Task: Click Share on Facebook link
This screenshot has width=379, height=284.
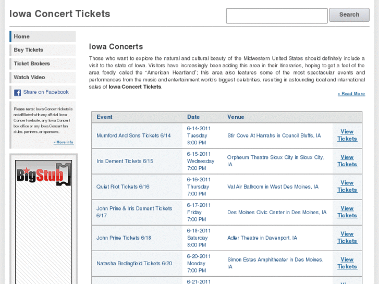Action: point(46,92)
